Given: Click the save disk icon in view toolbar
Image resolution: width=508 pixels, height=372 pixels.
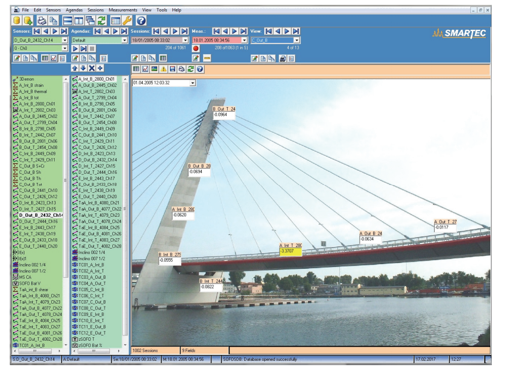Looking at the screenshot, I should [172, 69].
